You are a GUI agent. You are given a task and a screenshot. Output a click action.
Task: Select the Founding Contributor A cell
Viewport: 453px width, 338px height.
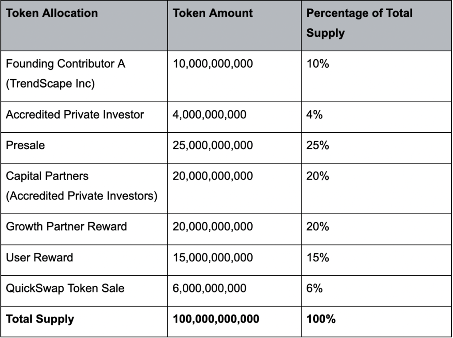84,76
